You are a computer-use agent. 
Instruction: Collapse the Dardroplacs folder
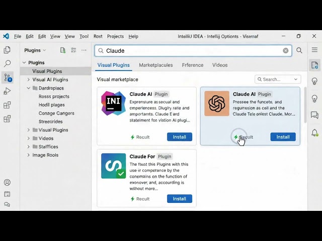(29, 88)
